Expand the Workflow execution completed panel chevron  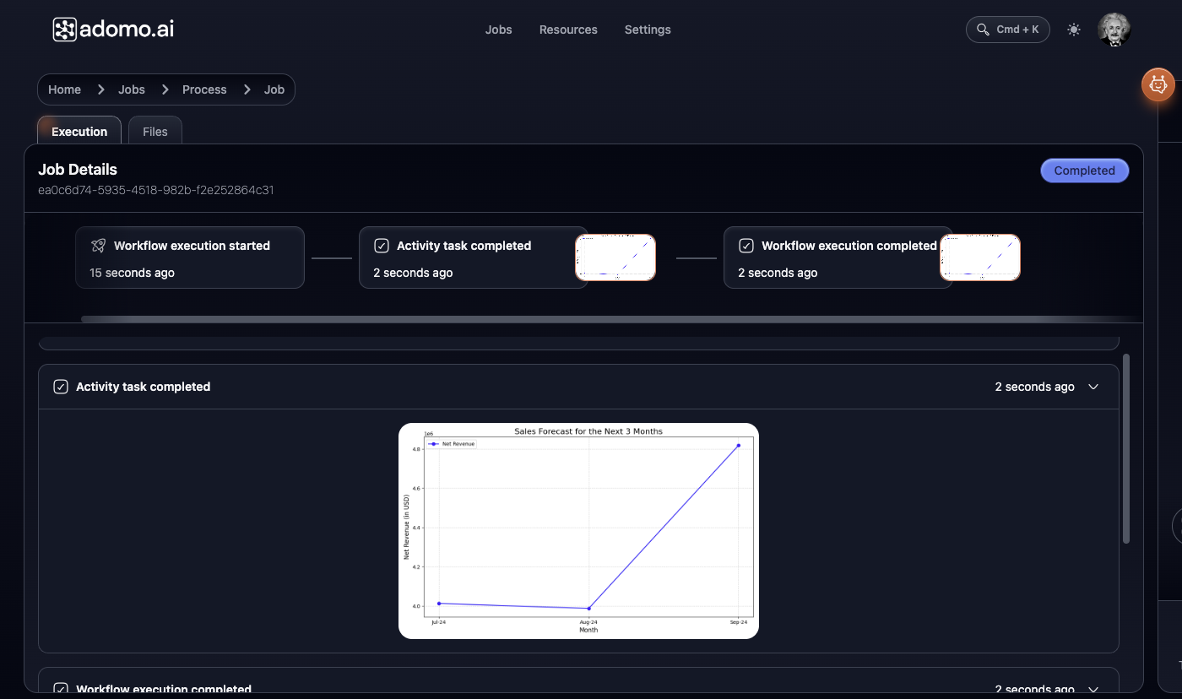tap(1093, 689)
